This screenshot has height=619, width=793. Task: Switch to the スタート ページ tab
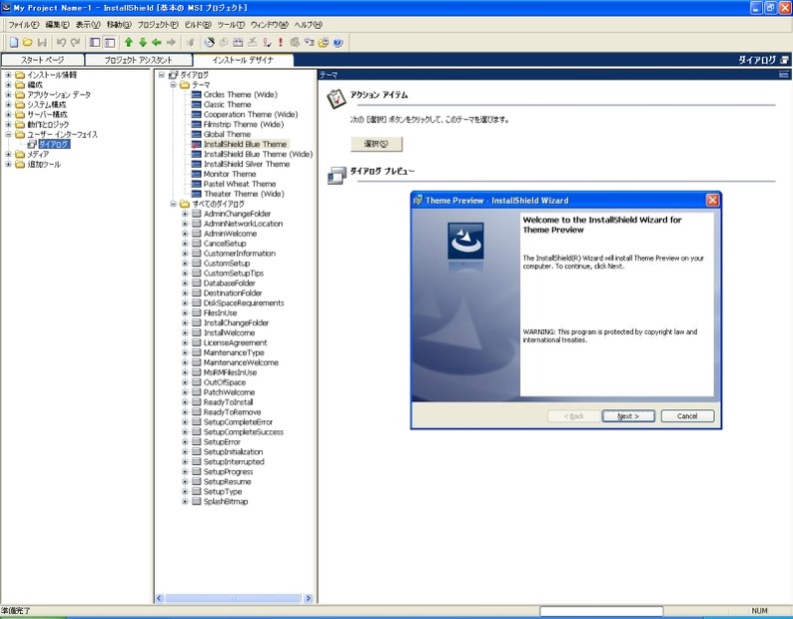[x=43, y=60]
